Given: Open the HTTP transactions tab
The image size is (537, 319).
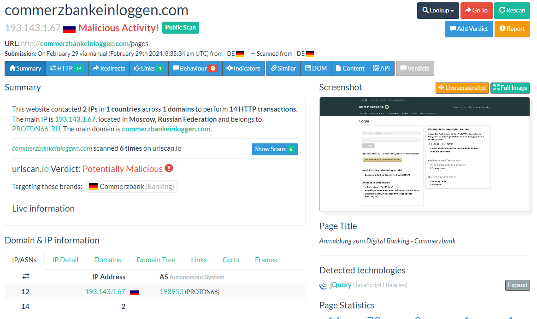Looking at the screenshot, I should pos(67,68).
